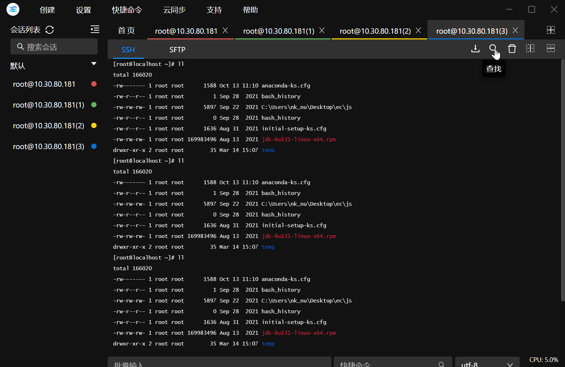Close the root@10.30.80.181(2) tab
This screenshot has width=565, height=367.
(x=419, y=30)
